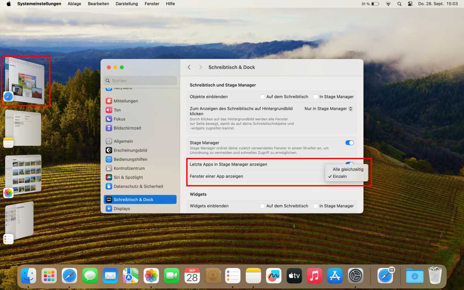The image size is (464, 290).
Task: Disable the Stage Manager switch
Action: point(349,143)
